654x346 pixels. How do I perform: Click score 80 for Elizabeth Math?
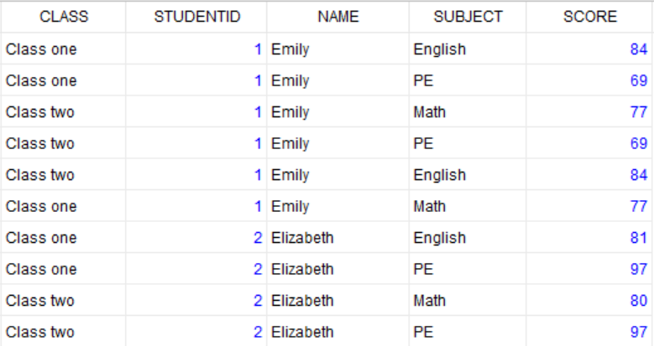coord(589,301)
